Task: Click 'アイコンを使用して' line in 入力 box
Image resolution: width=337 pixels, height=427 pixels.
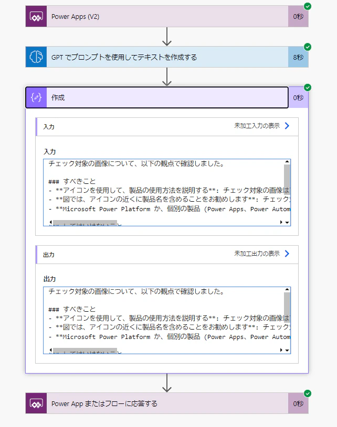Action: [169, 190]
